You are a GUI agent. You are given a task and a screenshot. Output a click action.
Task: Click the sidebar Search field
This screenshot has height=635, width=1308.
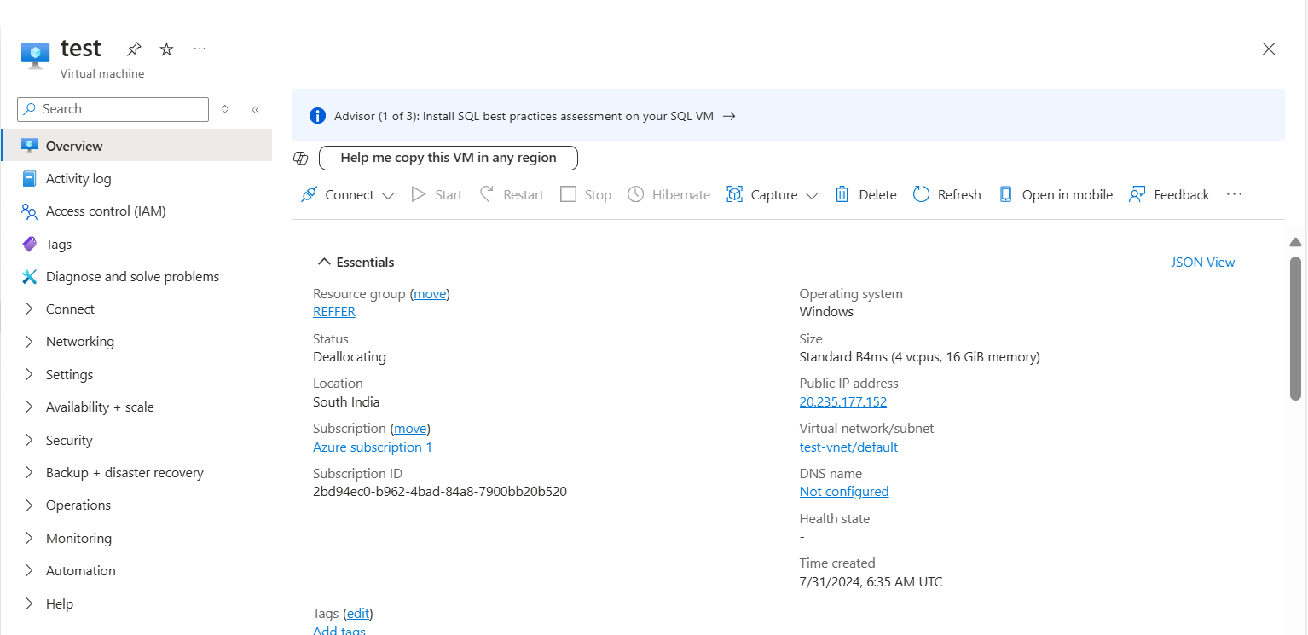click(x=113, y=109)
